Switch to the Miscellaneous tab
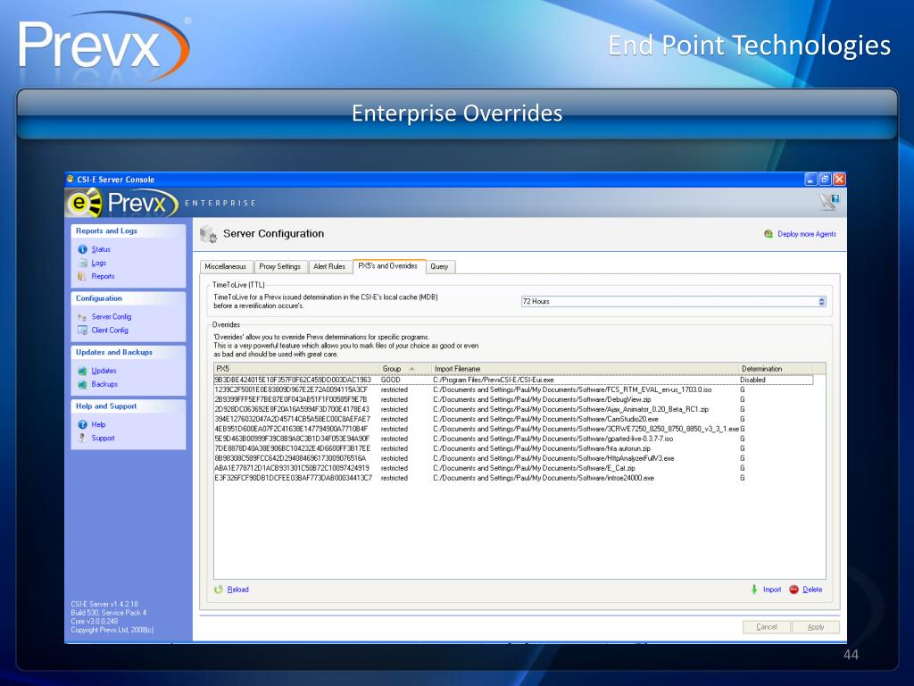 [x=226, y=266]
